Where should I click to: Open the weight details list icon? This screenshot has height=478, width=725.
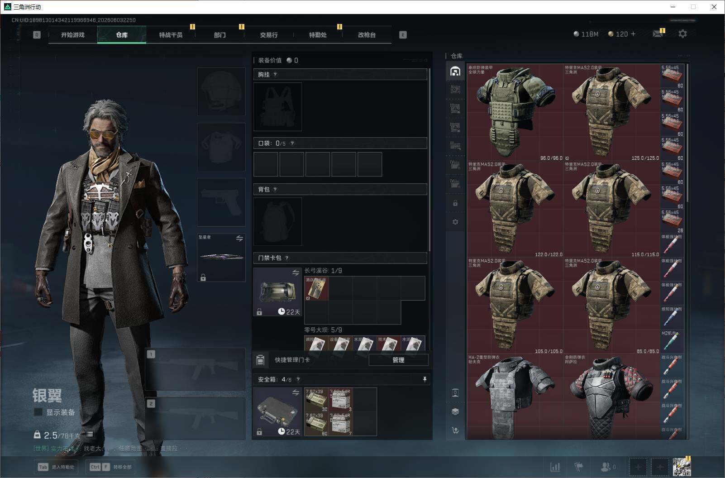coord(90,435)
